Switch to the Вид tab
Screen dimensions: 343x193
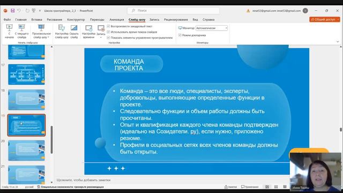[x=195, y=19]
